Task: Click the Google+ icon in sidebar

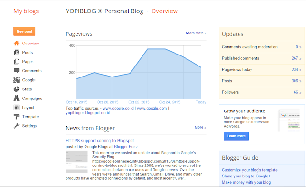Action: point(17,80)
